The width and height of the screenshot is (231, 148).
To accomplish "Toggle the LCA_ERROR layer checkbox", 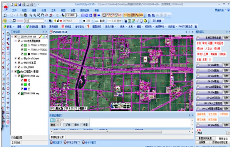I will (x=19, y=67).
